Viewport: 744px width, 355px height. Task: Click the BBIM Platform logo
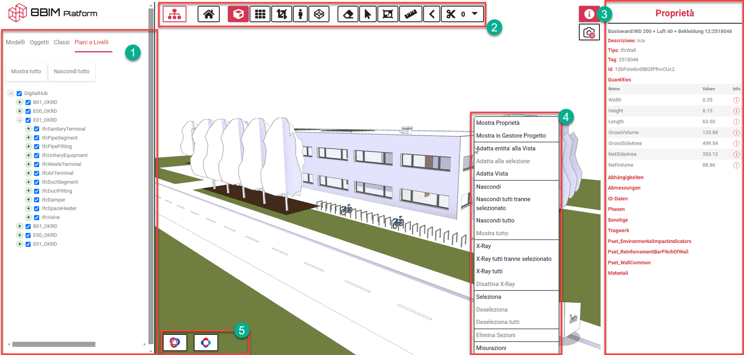pos(53,12)
